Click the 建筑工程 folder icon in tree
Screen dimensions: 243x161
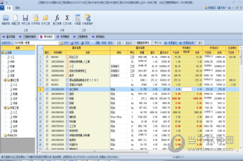[8, 80]
